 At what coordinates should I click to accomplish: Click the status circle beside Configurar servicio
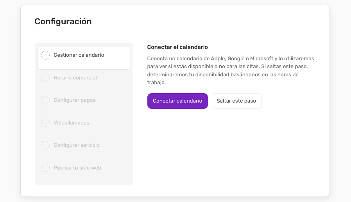coord(45,145)
